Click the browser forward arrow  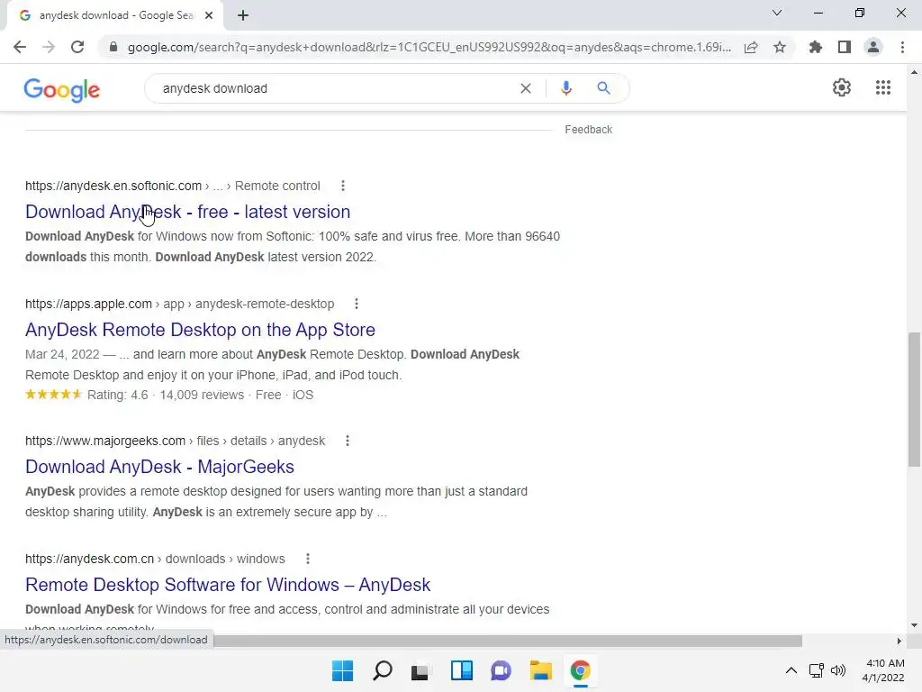coord(49,47)
